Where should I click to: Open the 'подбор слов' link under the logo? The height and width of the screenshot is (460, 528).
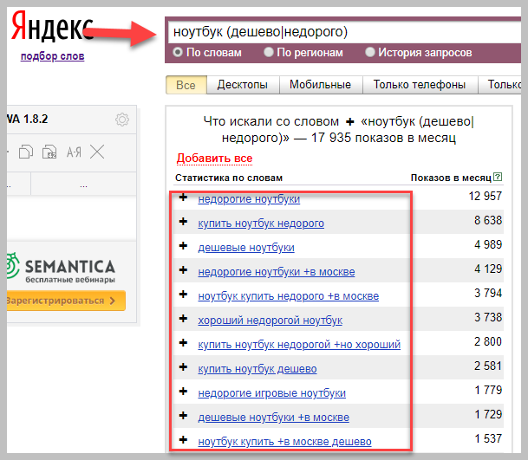(53, 56)
